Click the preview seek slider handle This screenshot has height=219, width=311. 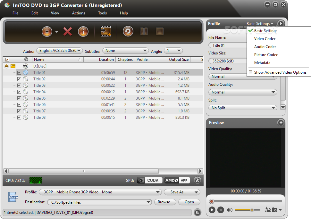click(211, 201)
